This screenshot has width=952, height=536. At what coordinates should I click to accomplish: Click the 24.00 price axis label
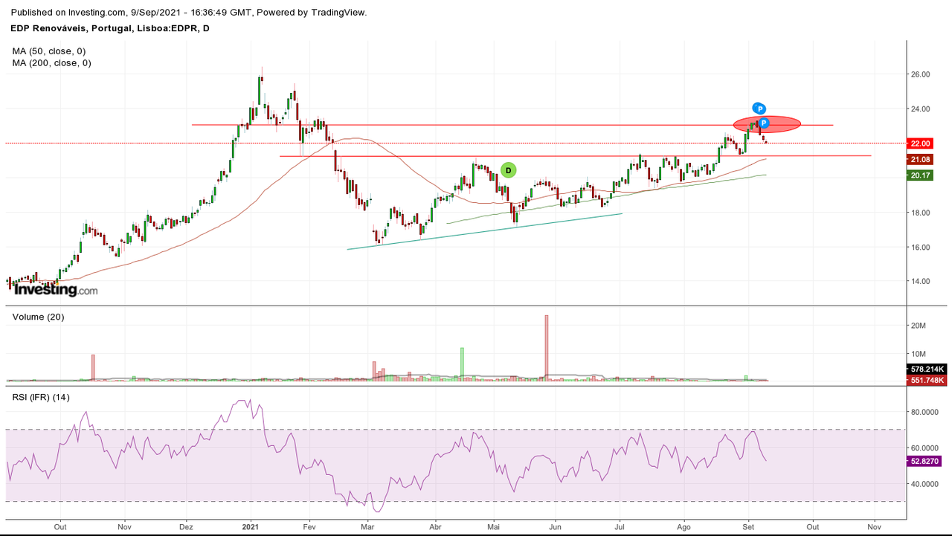point(920,109)
